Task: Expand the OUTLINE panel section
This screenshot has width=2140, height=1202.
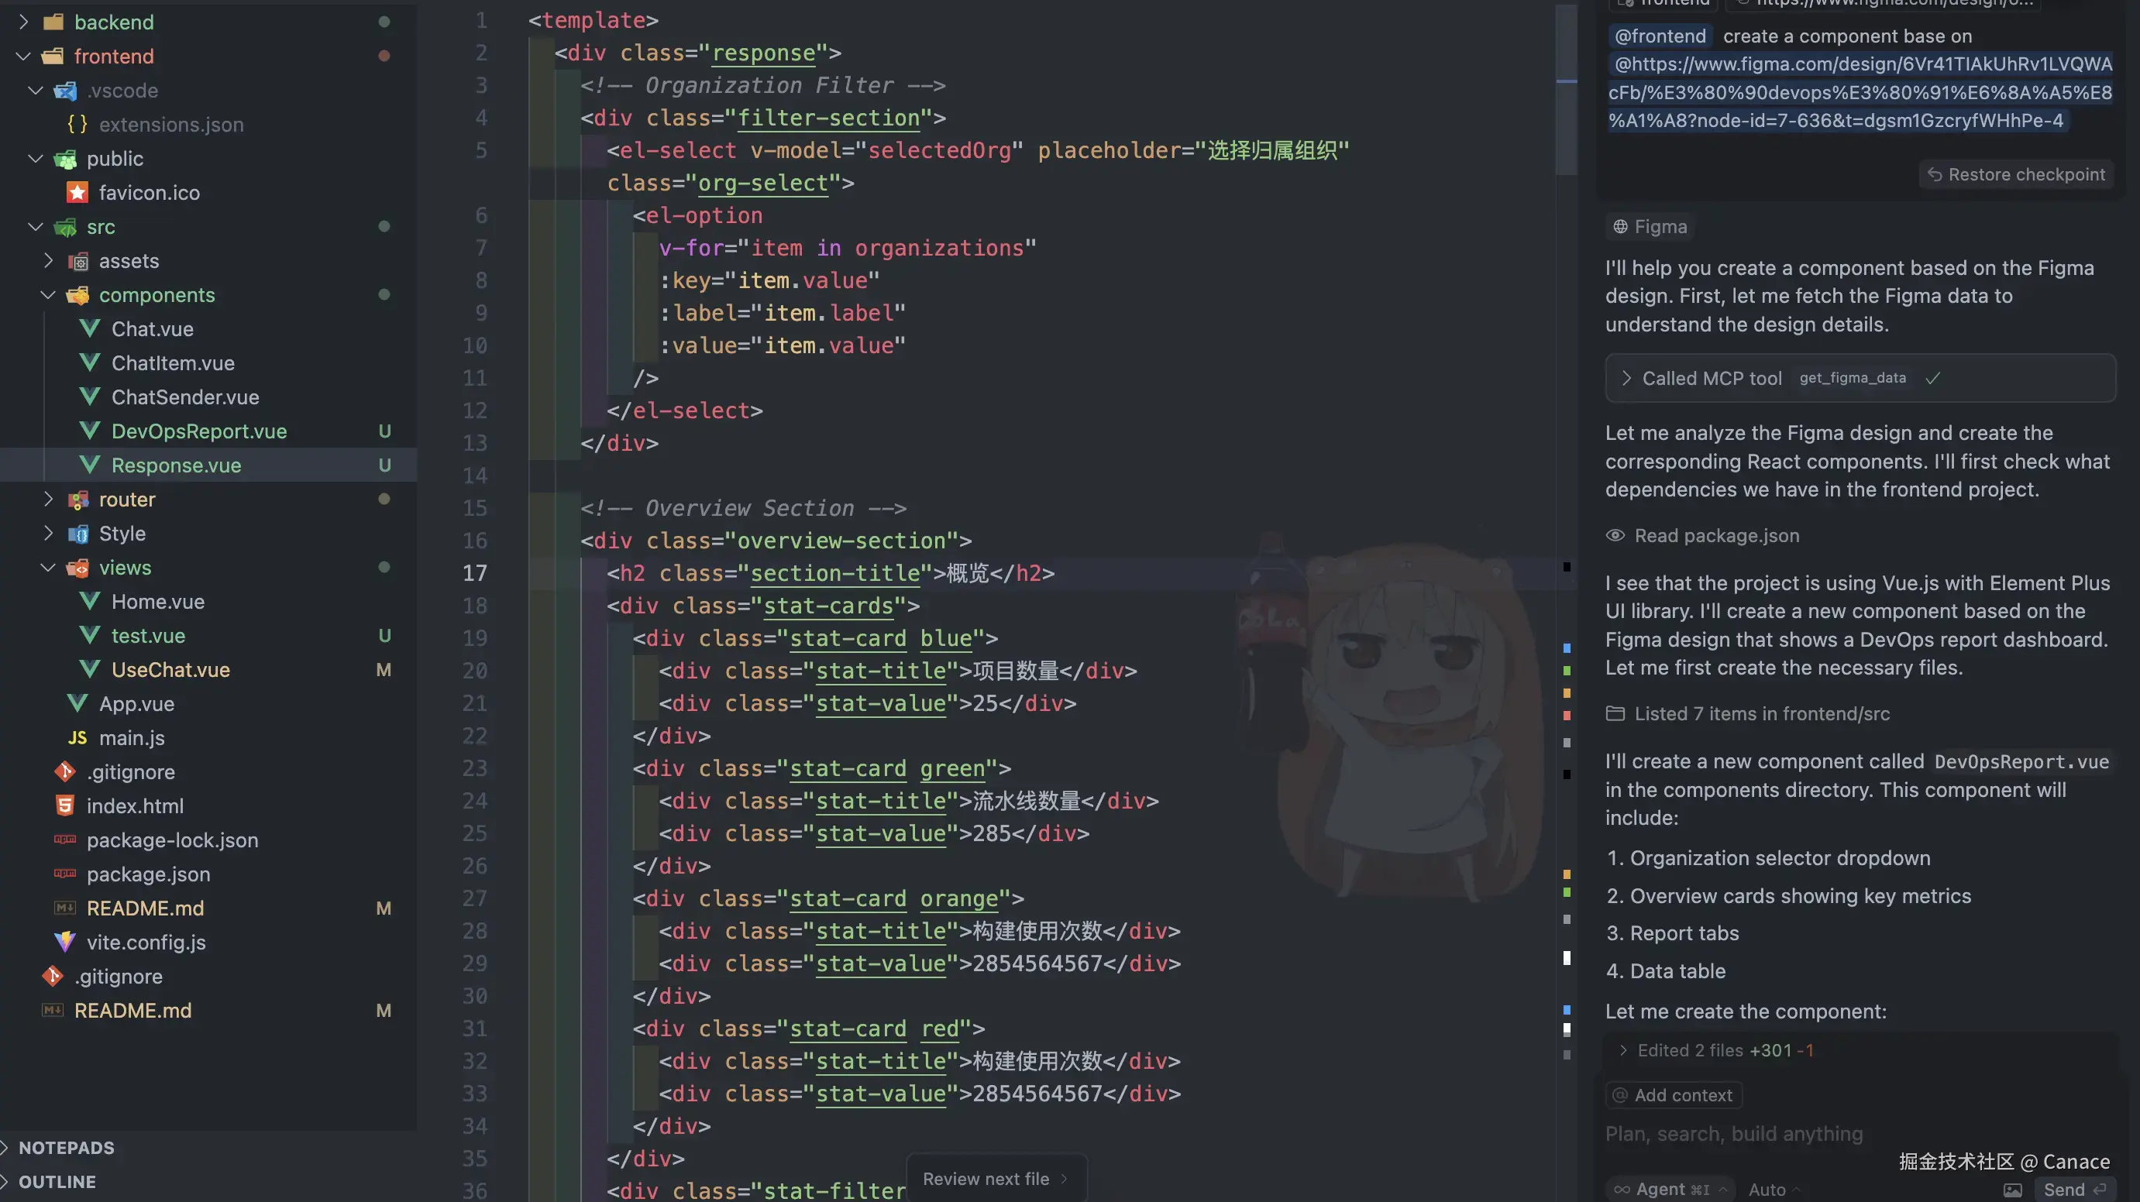Action: 57,1181
